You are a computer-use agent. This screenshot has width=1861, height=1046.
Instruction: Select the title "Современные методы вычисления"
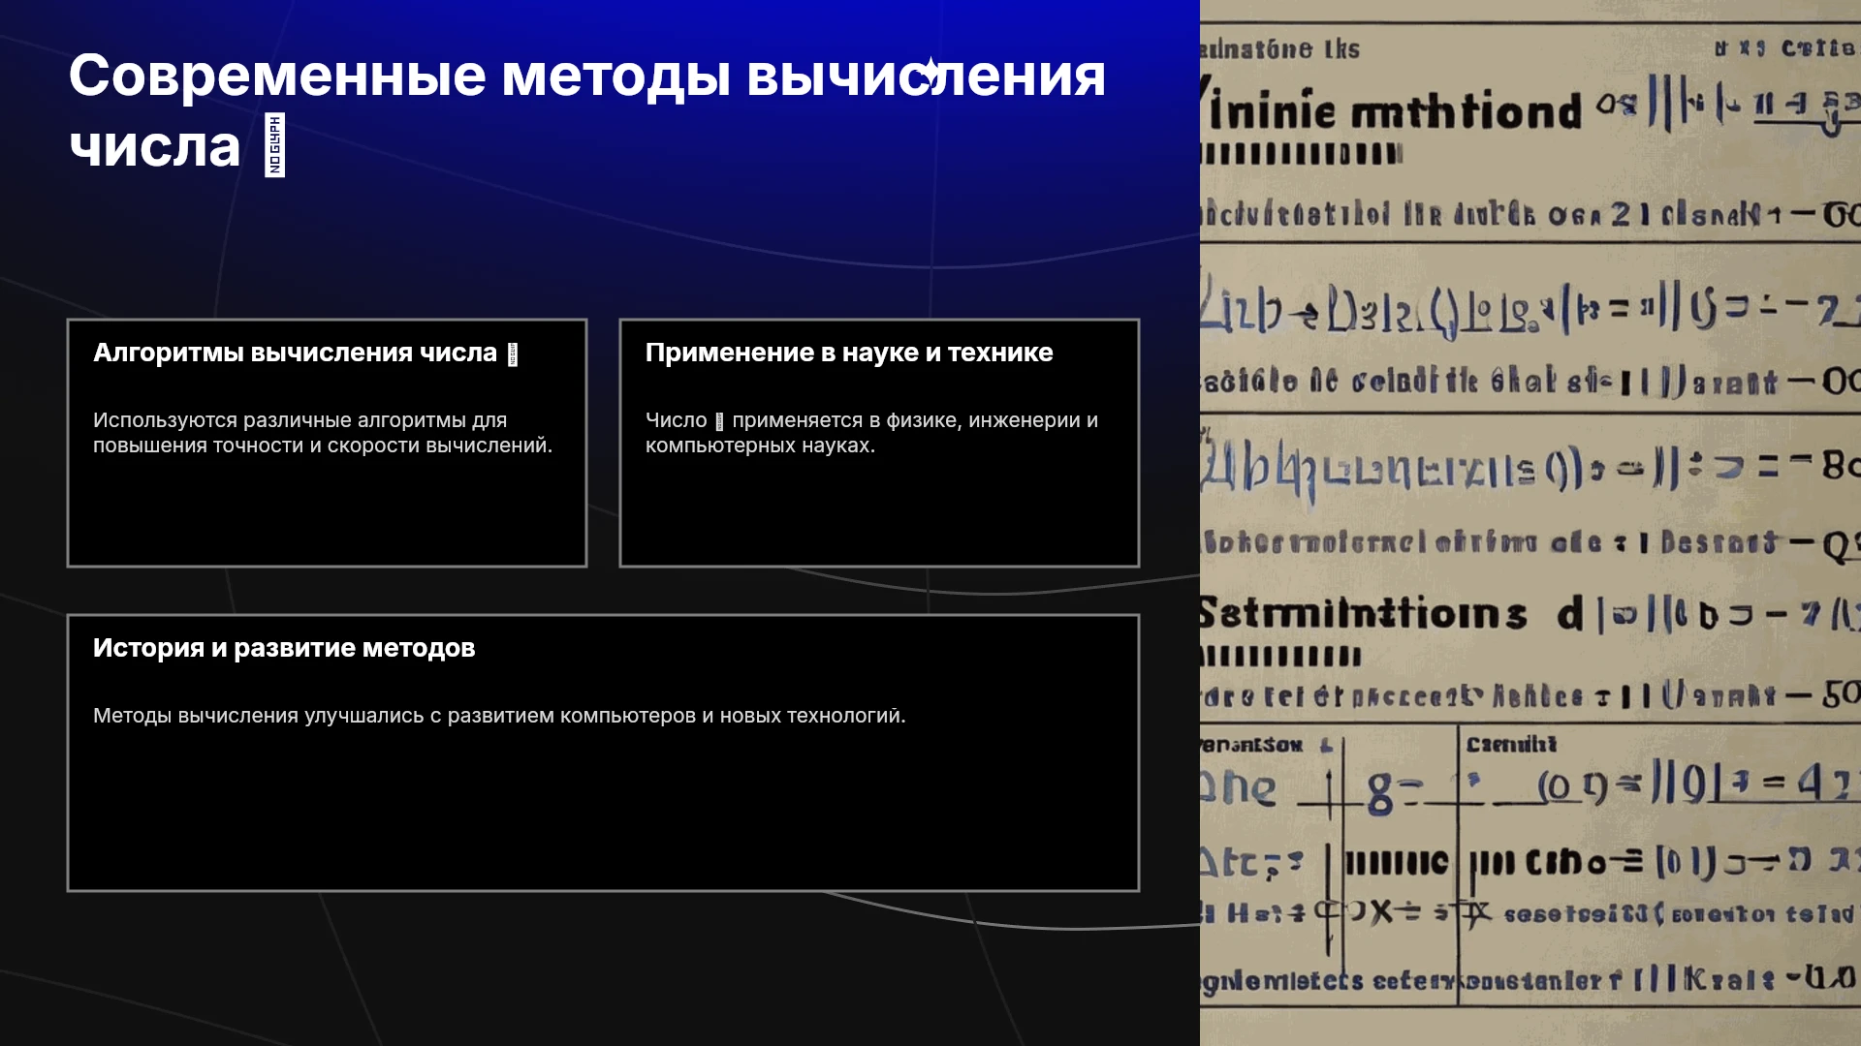tap(587, 76)
